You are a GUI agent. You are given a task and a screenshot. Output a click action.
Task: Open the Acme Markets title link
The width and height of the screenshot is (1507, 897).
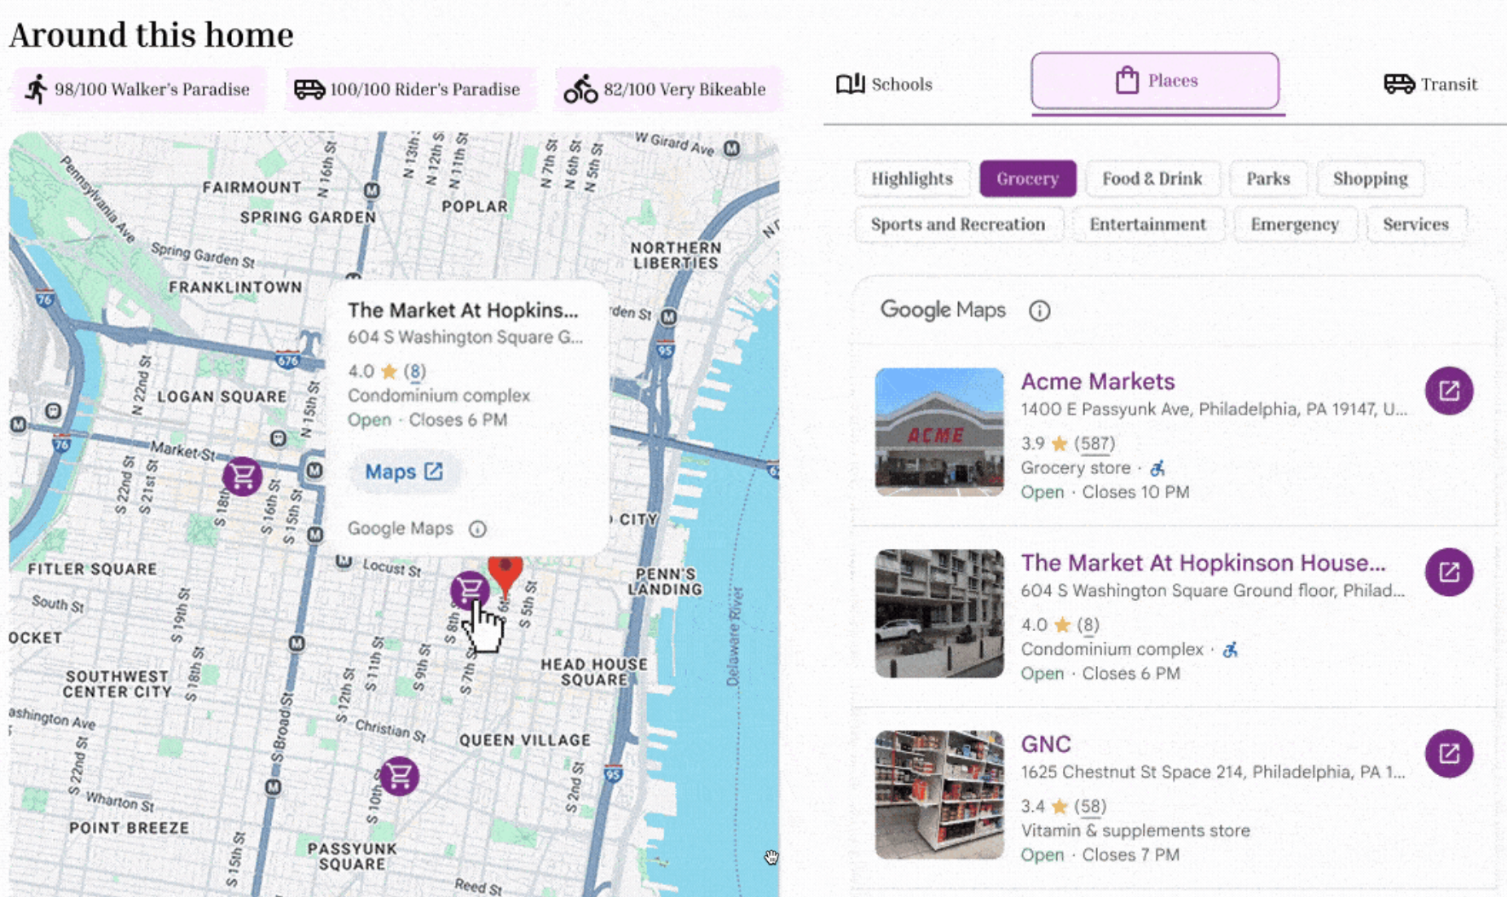[1098, 381]
